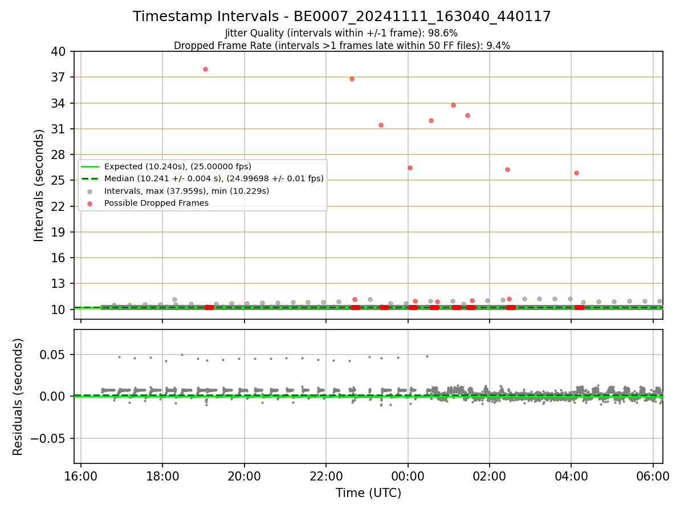Click x-axis tick label '02:00'
This screenshot has width=684, height=513.
click(490, 476)
